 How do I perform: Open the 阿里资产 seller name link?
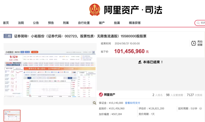point(110,95)
